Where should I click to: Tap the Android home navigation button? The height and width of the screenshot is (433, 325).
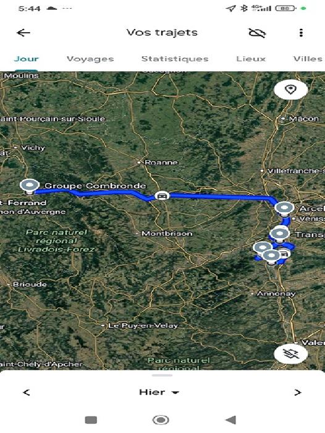pyautogui.click(x=161, y=420)
